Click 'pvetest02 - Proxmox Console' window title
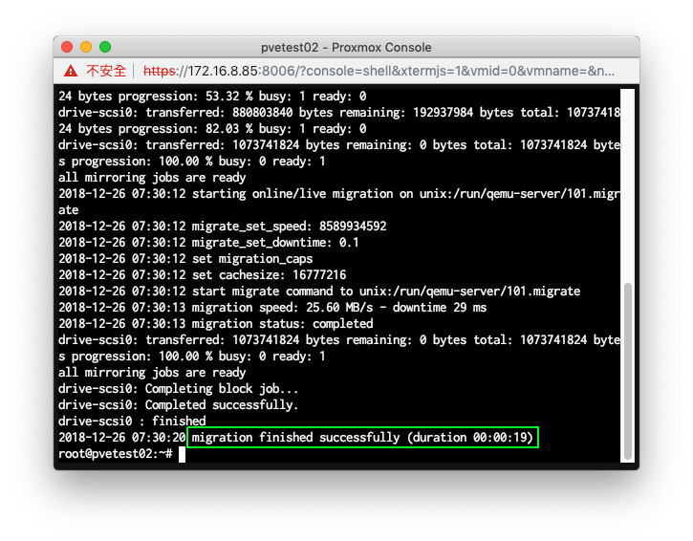 pos(346,47)
